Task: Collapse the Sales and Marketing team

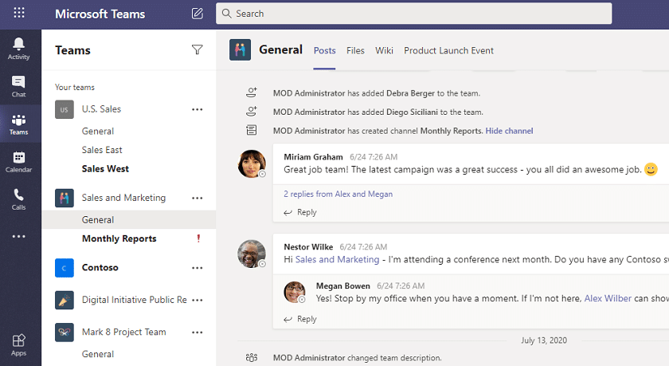Action: (x=123, y=198)
